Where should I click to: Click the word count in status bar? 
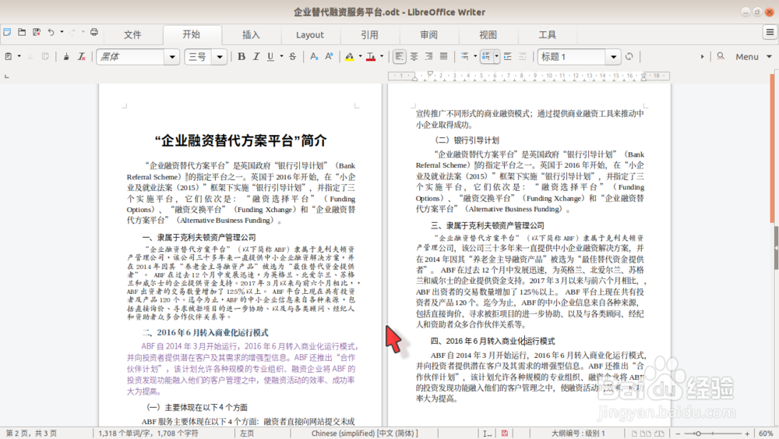coord(148,433)
